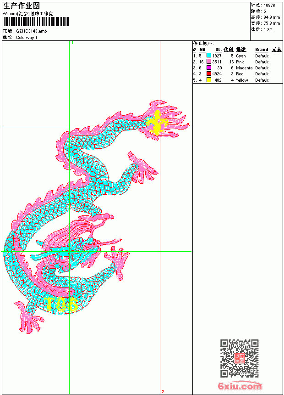
Task: Click the yellow pearl in dragon flames
Action: (157, 124)
